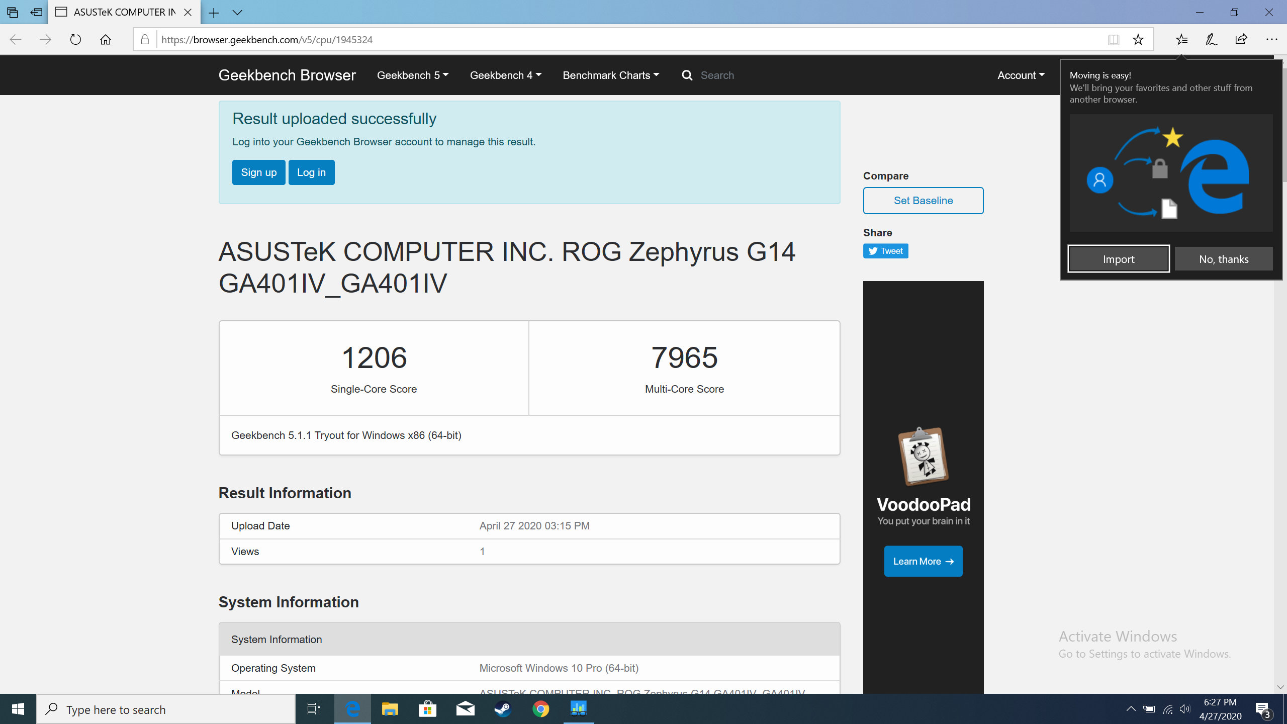Click the Log in button

click(x=311, y=172)
